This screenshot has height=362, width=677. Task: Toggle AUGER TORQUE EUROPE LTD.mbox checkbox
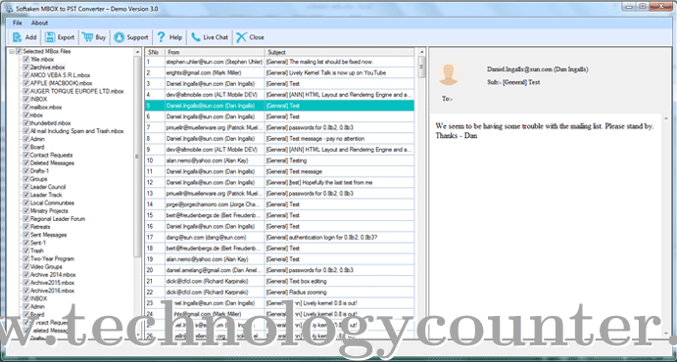click(x=26, y=91)
